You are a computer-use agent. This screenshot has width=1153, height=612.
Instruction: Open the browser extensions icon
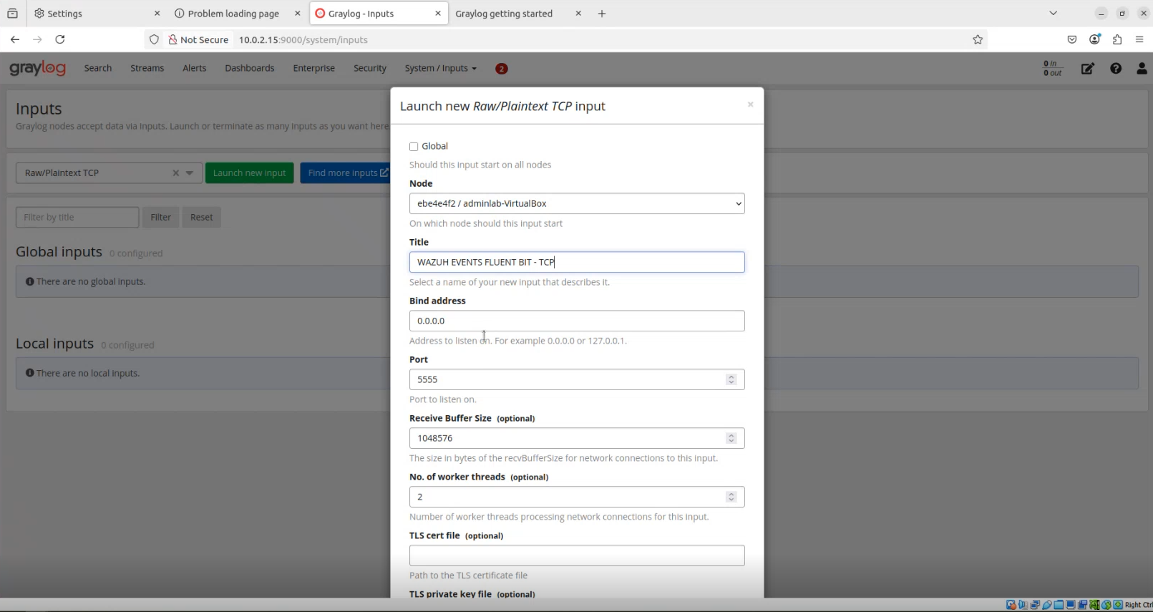coord(1117,39)
